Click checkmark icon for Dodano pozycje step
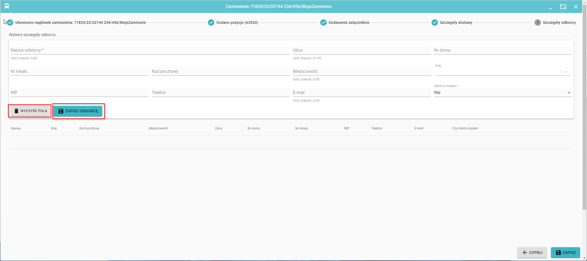 [x=211, y=22]
